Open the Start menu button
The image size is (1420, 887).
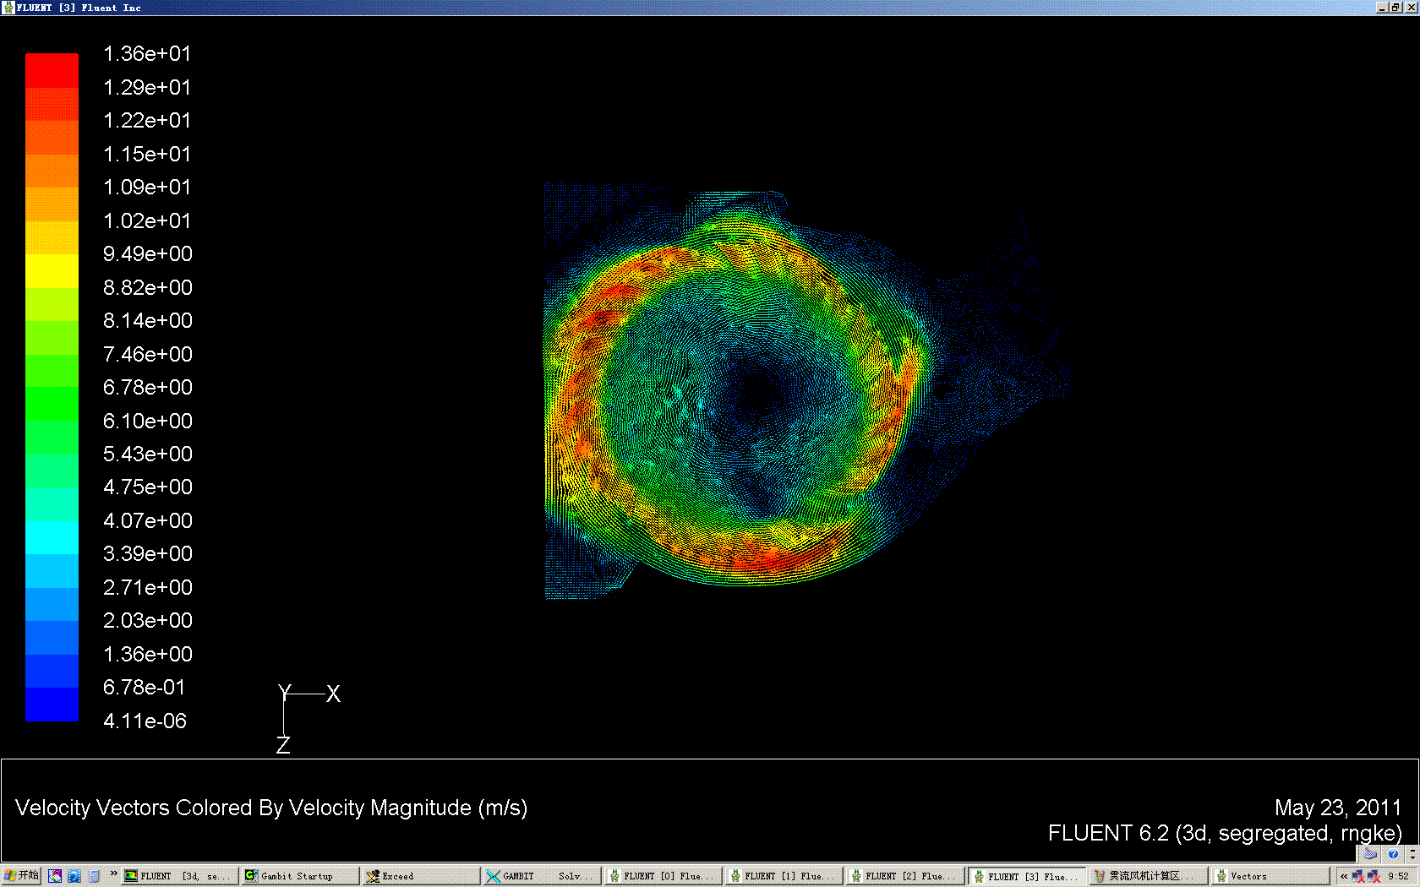[x=21, y=876]
